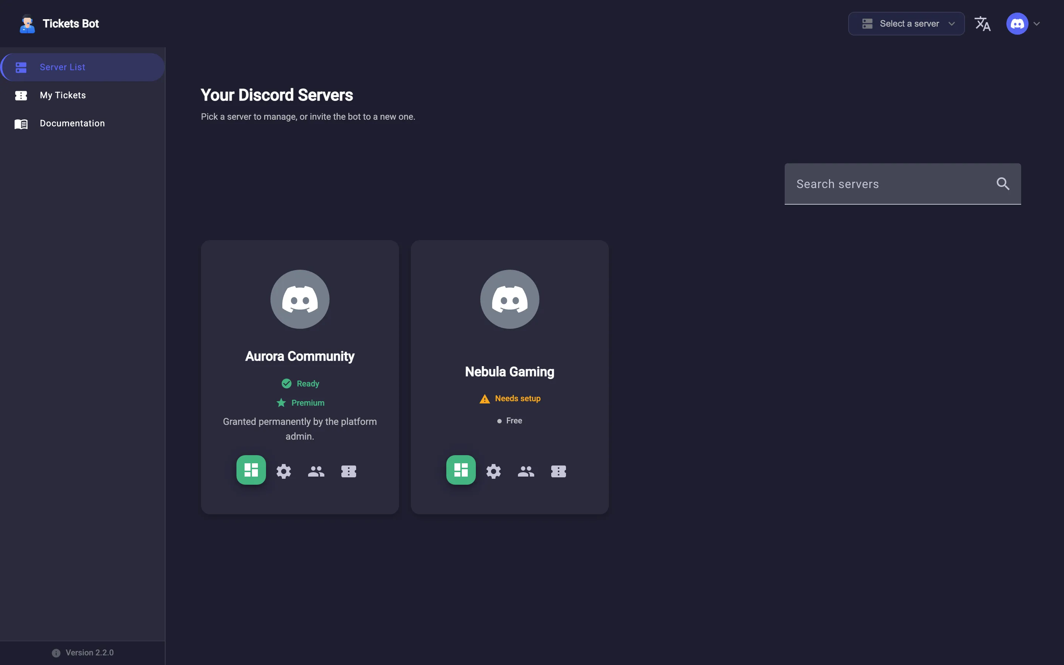Click Nebula Gaming server avatar

pos(509,299)
